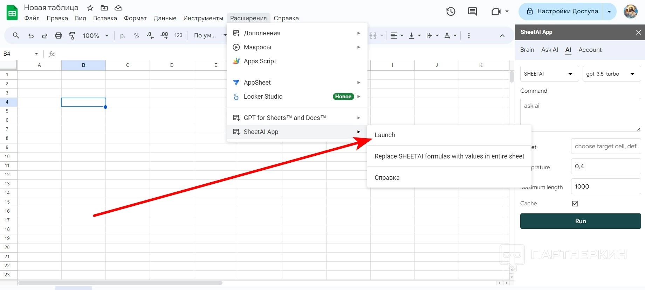Click the undo arrow in toolbar
The width and height of the screenshot is (645, 290).
(31, 36)
